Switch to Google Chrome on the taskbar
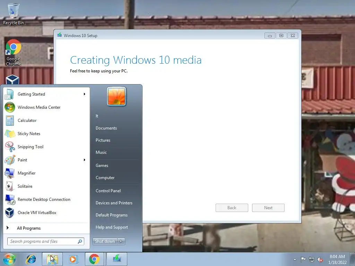 (x=94, y=259)
